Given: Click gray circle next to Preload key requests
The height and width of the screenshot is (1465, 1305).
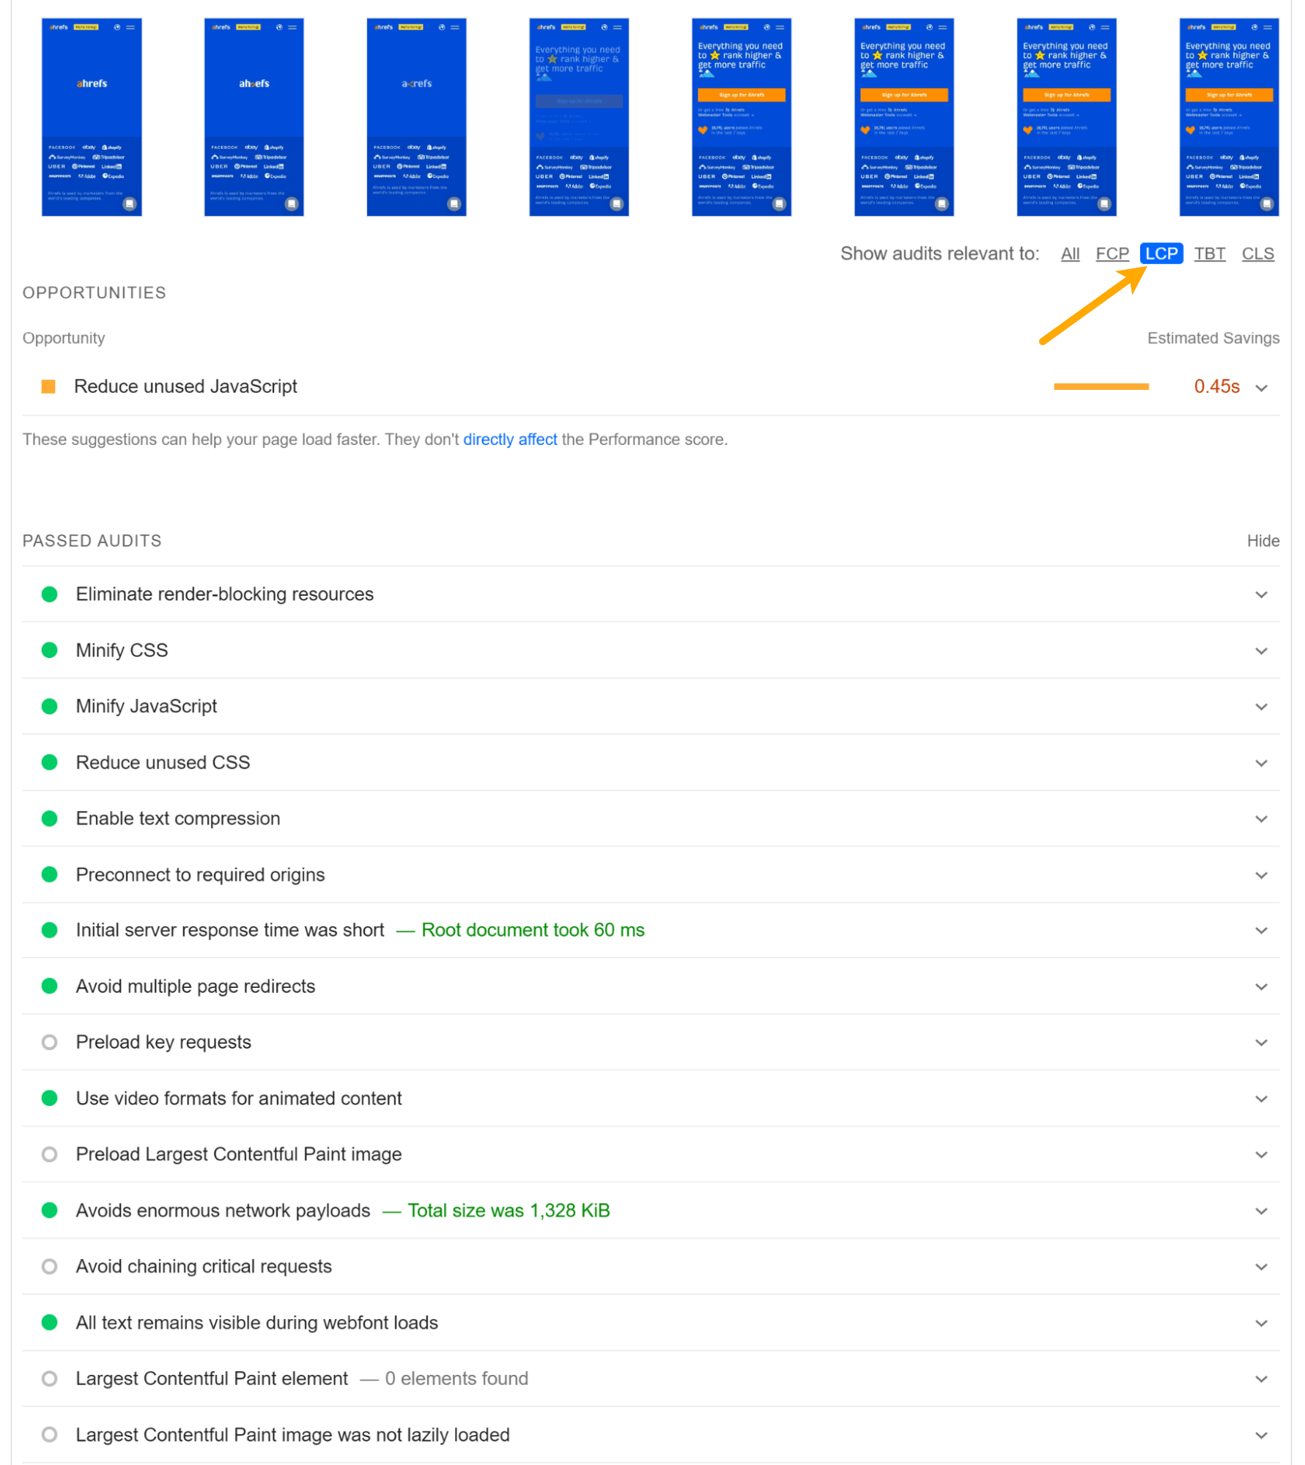Looking at the screenshot, I should 50,1041.
